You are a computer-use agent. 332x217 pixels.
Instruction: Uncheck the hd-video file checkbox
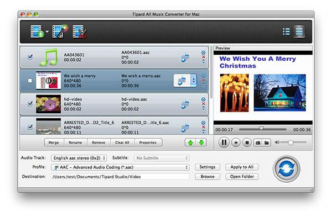pos(30,104)
